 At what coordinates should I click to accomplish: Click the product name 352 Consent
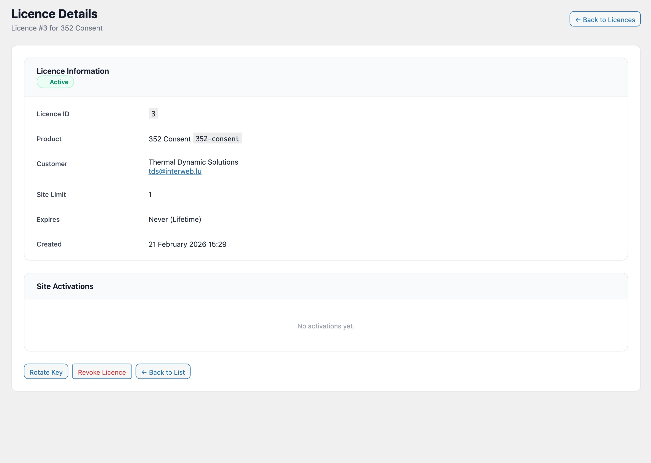[x=170, y=139]
